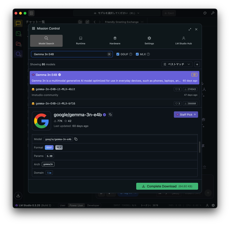Open the model selector dropdown at top

coord(116,13)
